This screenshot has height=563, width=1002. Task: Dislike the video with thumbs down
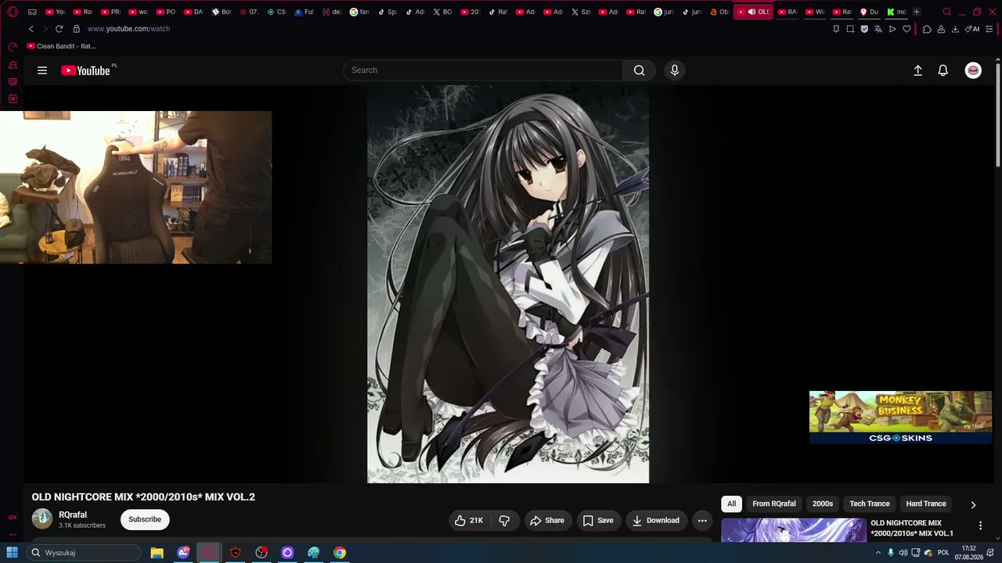[505, 521]
